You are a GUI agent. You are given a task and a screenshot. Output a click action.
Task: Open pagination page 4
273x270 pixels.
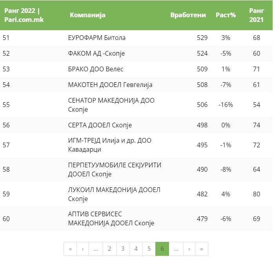[136, 249]
